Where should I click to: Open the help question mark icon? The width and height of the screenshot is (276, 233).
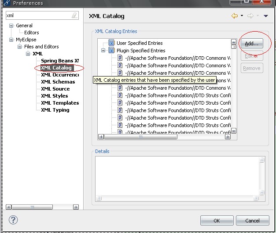click(x=13, y=220)
